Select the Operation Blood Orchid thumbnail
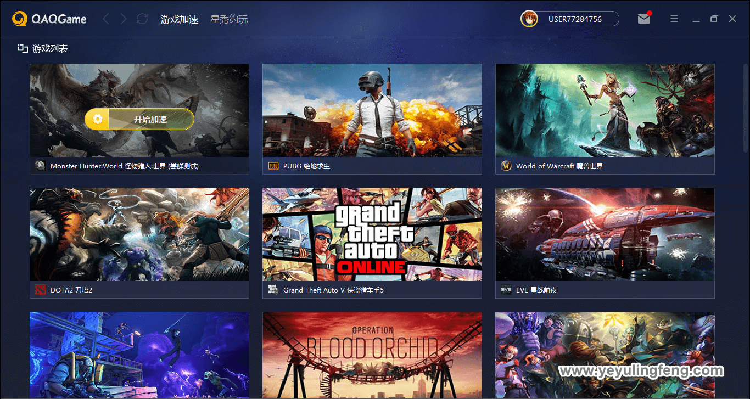Viewport: 750px width, 399px height. (372, 356)
